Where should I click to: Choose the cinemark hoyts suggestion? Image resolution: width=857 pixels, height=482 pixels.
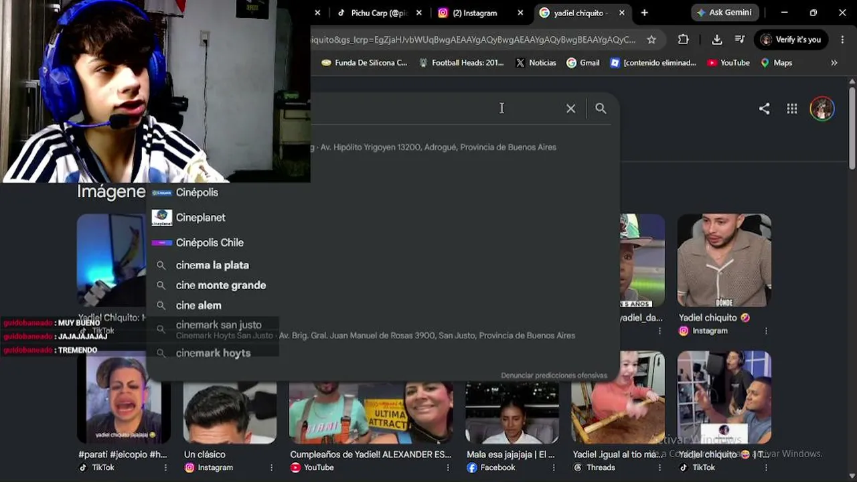[x=382, y=353]
